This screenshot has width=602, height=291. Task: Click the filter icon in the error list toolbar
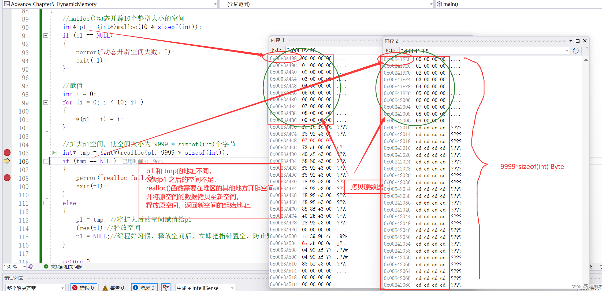click(166, 287)
